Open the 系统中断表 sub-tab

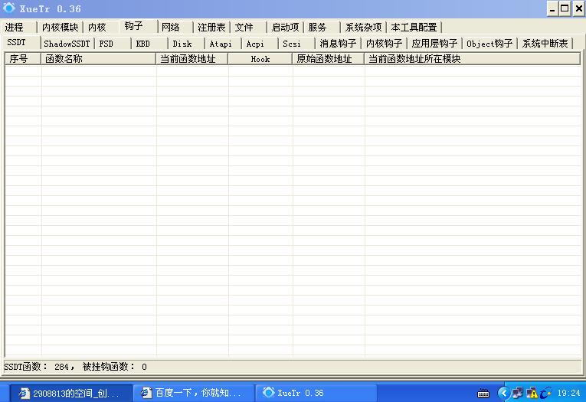click(x=545, y=44)
